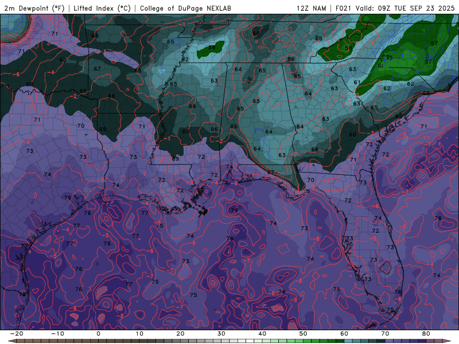The image size is (459, 344).
Task: Click the '59' dewpoint value in green patch
Action: coord(212,48)
